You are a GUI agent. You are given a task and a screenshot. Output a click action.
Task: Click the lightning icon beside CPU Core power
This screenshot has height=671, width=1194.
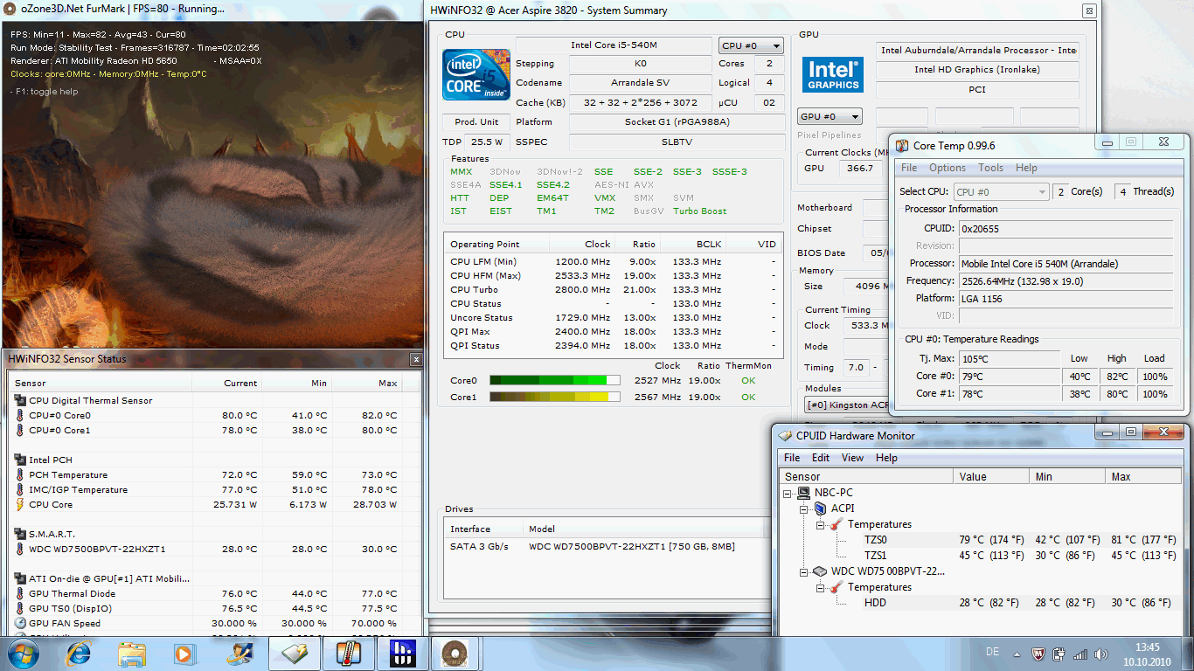(x=20, y=504)
